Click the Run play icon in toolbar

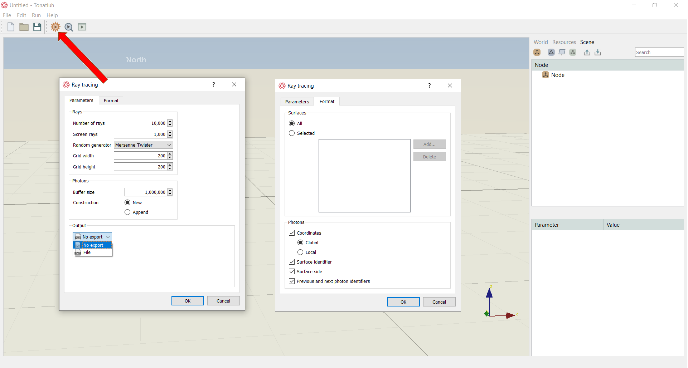point(82,27)
